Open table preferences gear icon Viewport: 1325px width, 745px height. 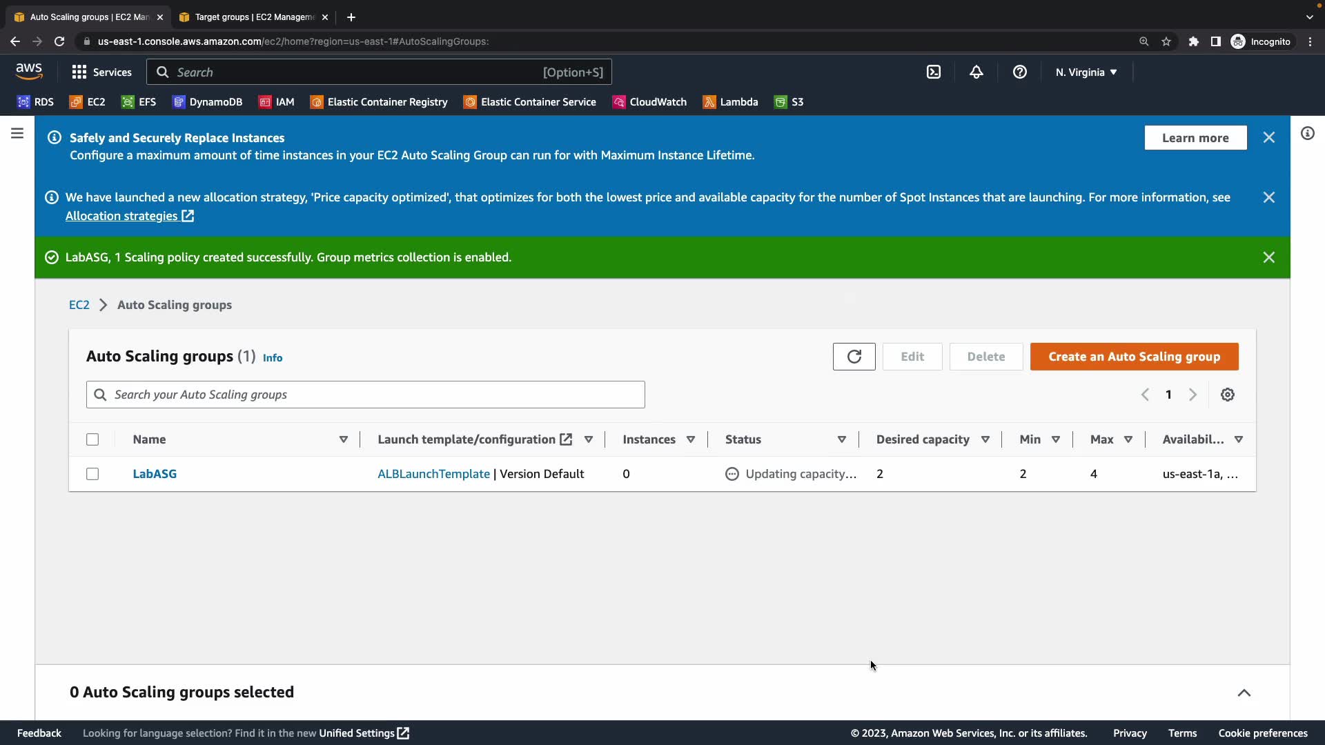[x=1227, y=395]
